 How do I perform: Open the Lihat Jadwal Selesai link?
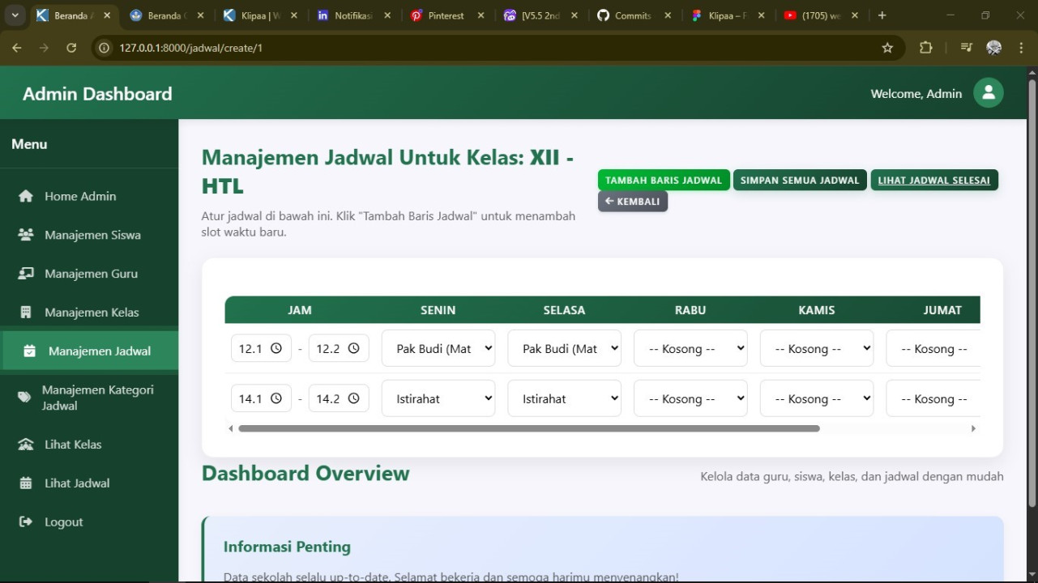[933, 180]
